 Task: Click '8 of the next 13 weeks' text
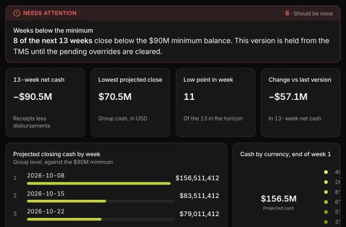coord(53,41)
